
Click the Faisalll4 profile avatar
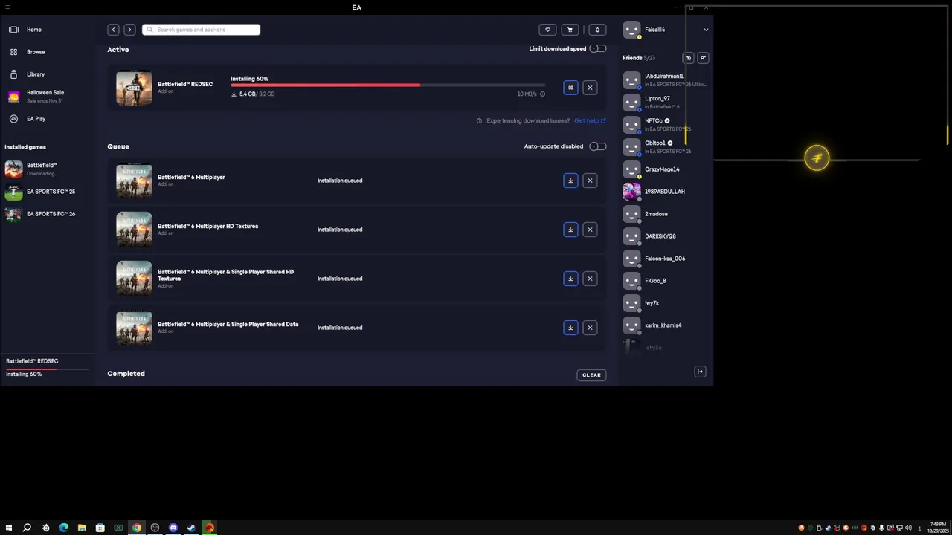click(631, 30)
